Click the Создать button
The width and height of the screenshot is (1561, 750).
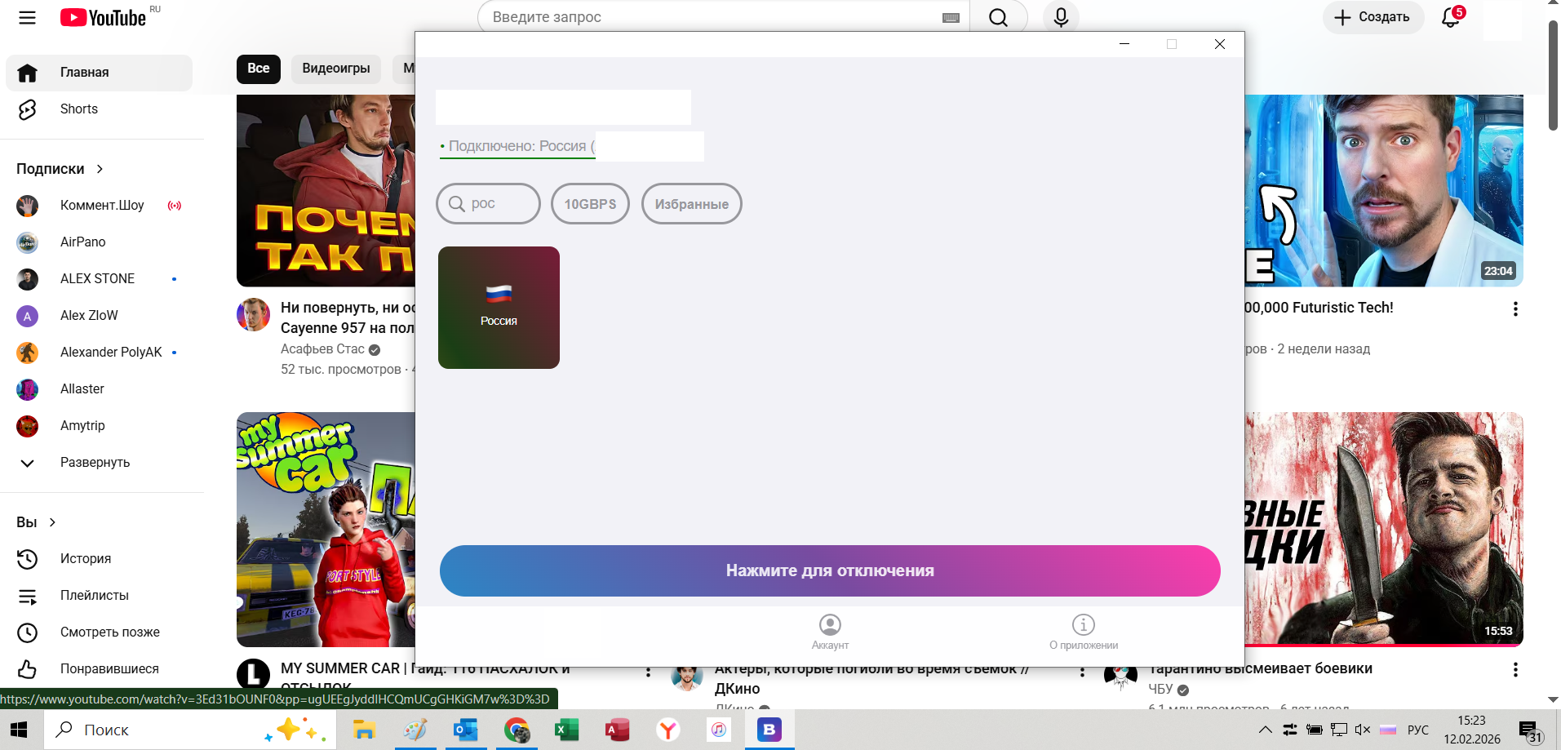1373,17
